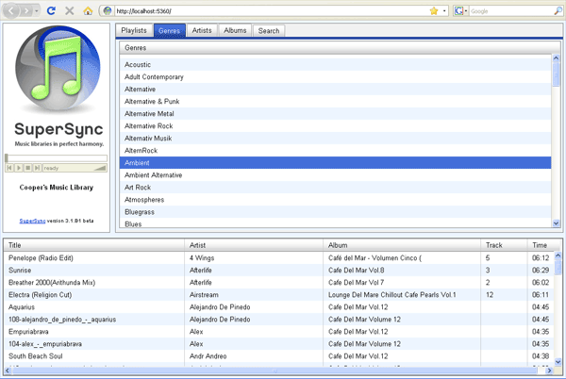
Task: Bookmark page with the star icon
Action: tap(434, 11)
